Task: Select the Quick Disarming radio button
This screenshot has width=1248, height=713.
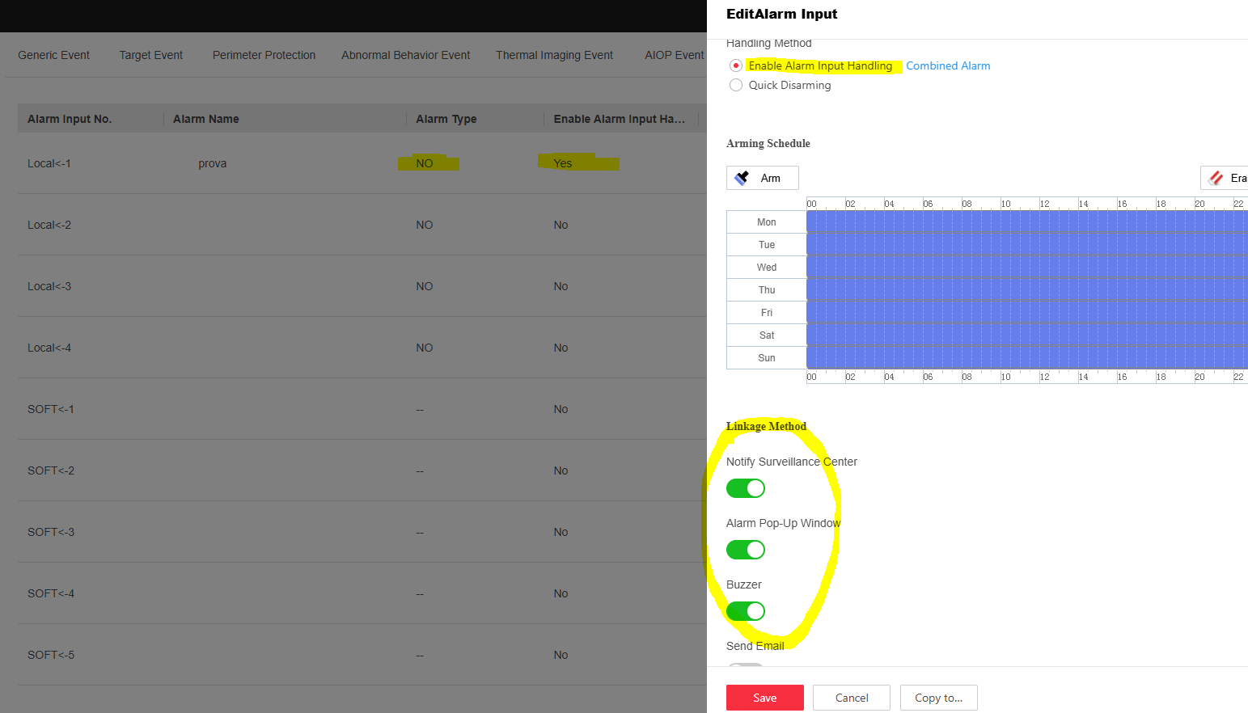Action: pos(736,85)
